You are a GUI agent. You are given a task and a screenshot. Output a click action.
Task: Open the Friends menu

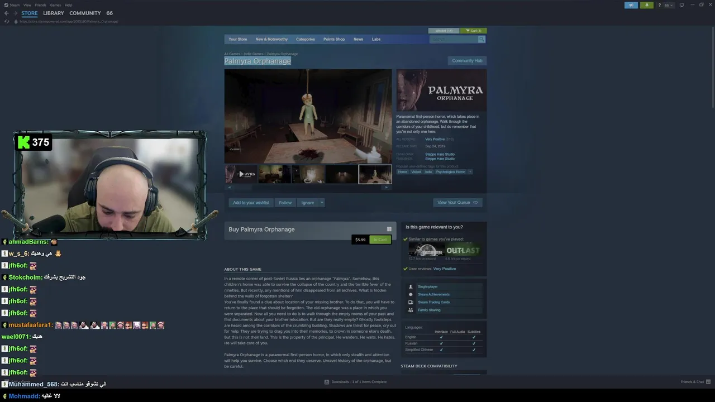pyautogui.click(x=41, y=5)
